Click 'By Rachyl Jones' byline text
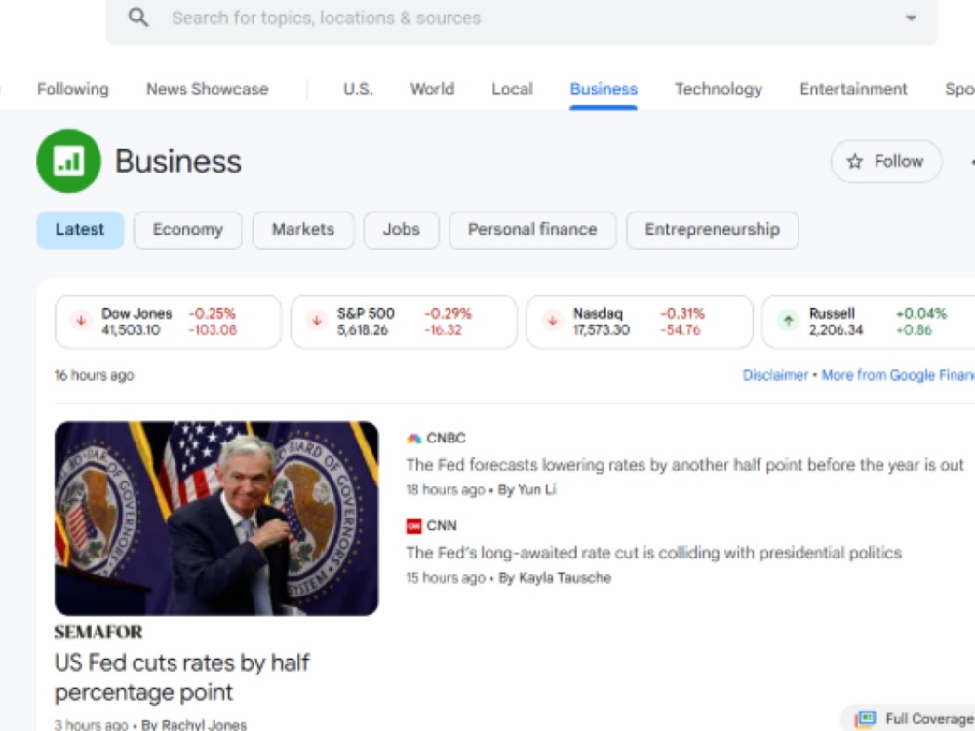The width and height of the screenshot is (975, 731). tap(194, 725)
